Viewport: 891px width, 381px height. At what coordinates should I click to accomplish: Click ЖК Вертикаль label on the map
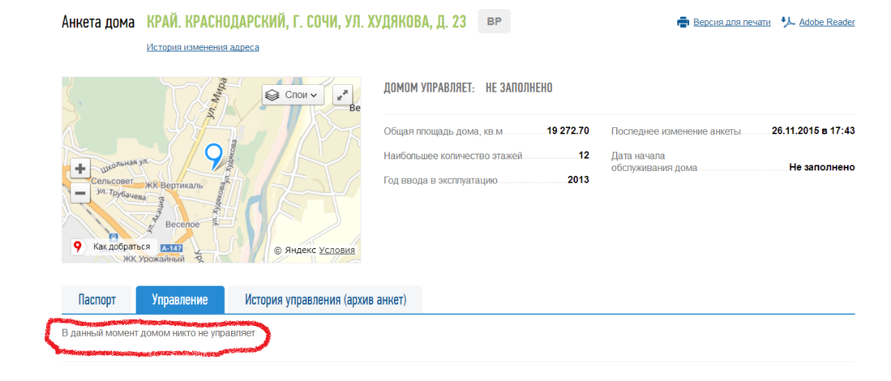tap(173, 186)
